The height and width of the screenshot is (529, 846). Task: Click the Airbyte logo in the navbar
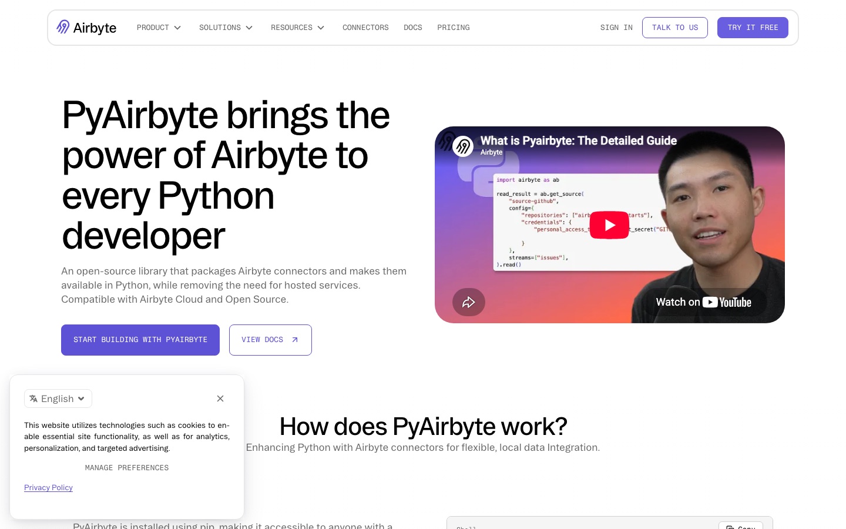[86, 28]
